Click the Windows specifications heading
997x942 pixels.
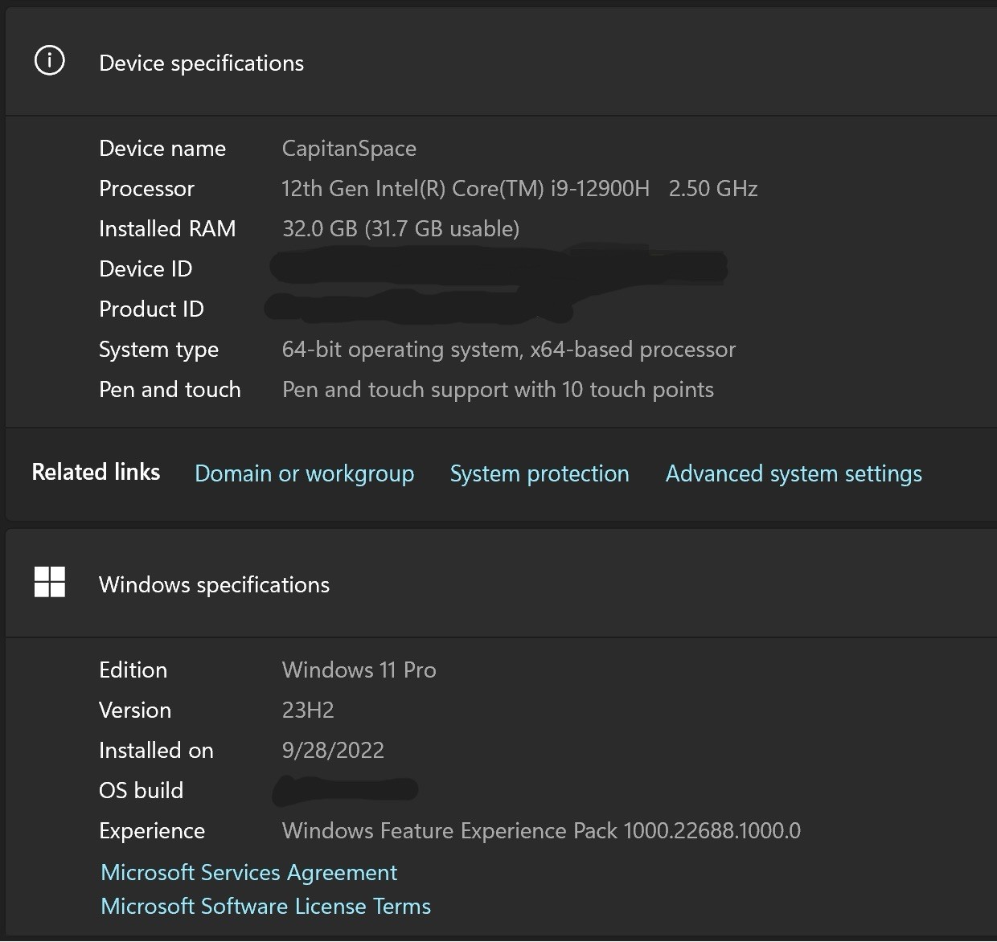[214, 584]
